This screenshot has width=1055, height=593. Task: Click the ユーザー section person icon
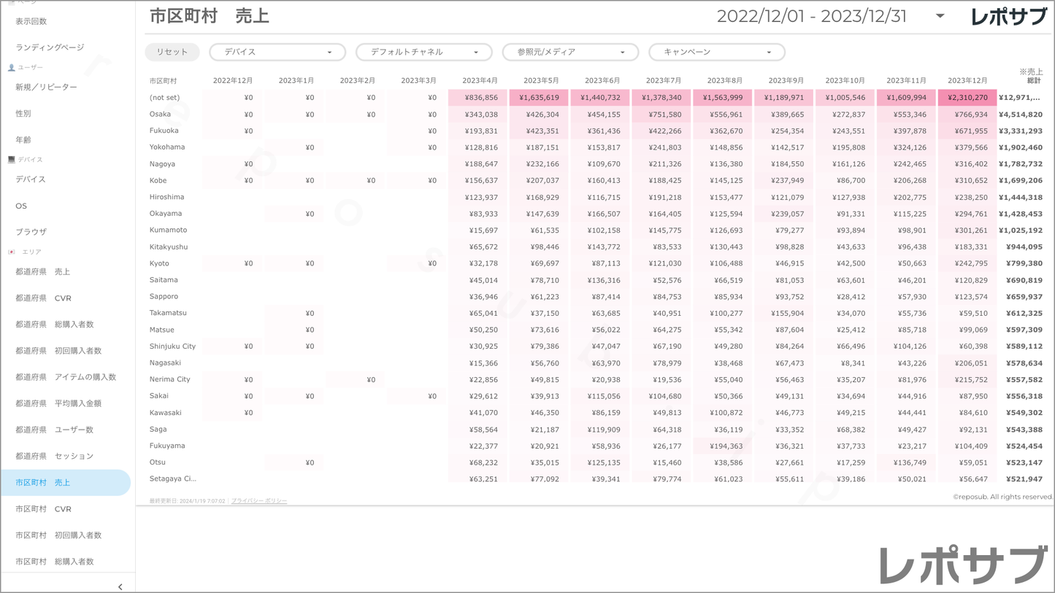pyautogui.click(x=12, y=68)
